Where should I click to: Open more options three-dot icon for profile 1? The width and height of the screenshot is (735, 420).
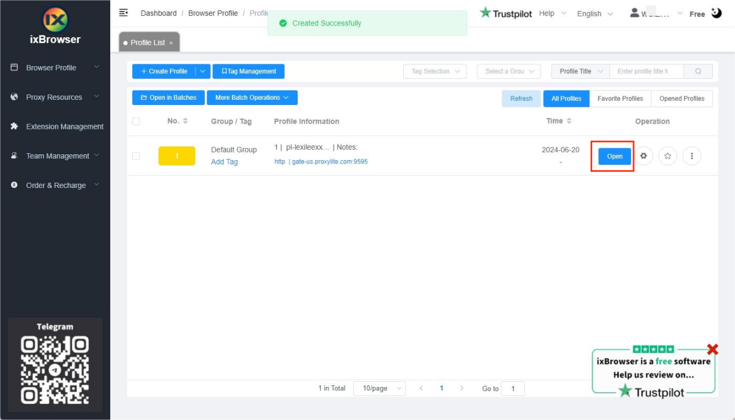(692, 156)
